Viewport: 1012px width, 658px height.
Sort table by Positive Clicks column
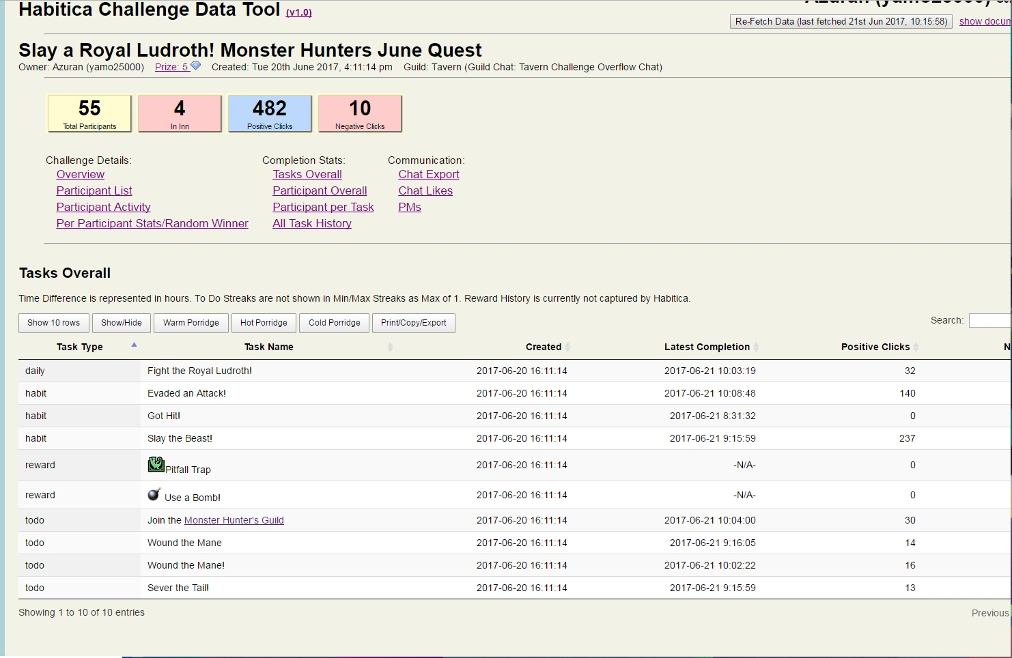pyautogui.click(x=875, y=347)
